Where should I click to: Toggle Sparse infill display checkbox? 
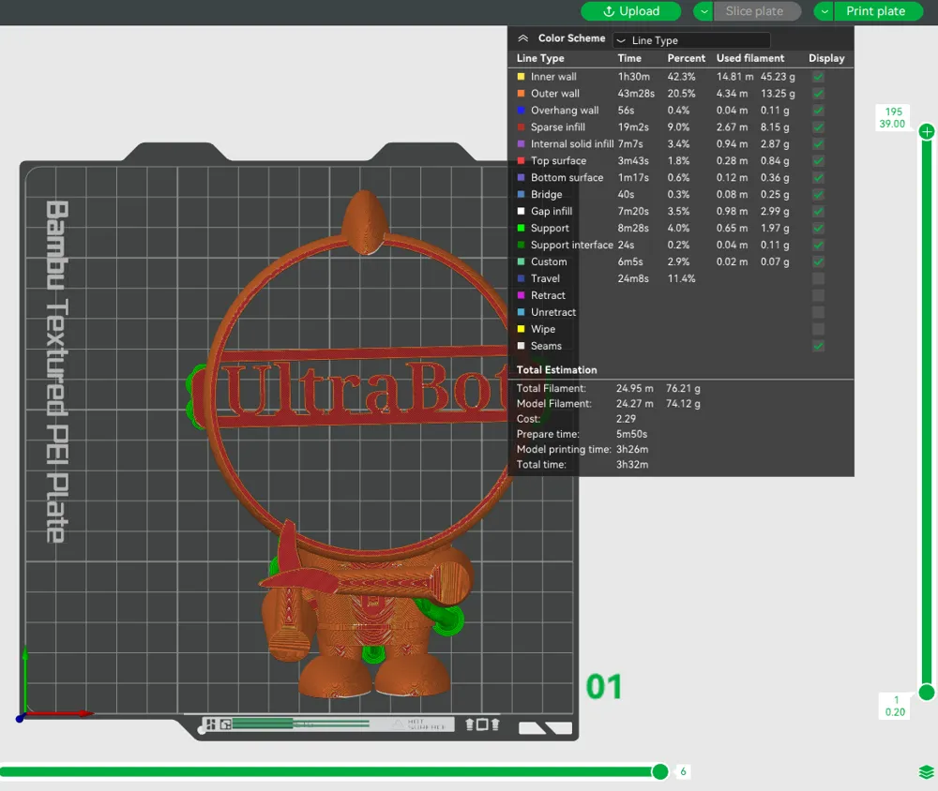(x=818, y=127)
